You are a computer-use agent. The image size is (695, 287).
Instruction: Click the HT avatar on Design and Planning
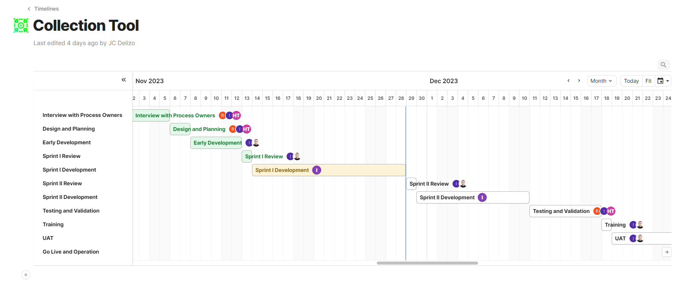pyautogui.click(x=247, y=129)
